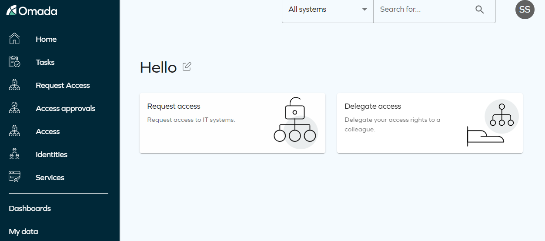545x241 pixels.
Task: Click the pencil edit icon beside Hello
Action: click(x=187, y=67)
